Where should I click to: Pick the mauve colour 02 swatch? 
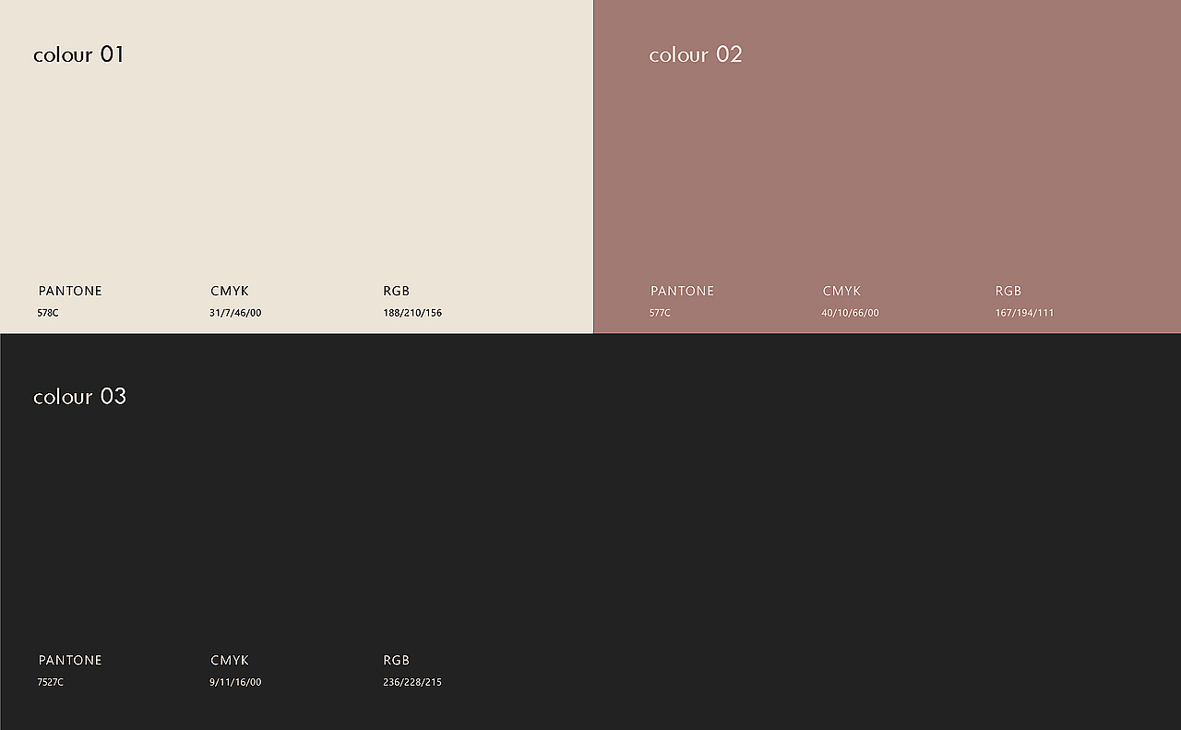point(888,166)
